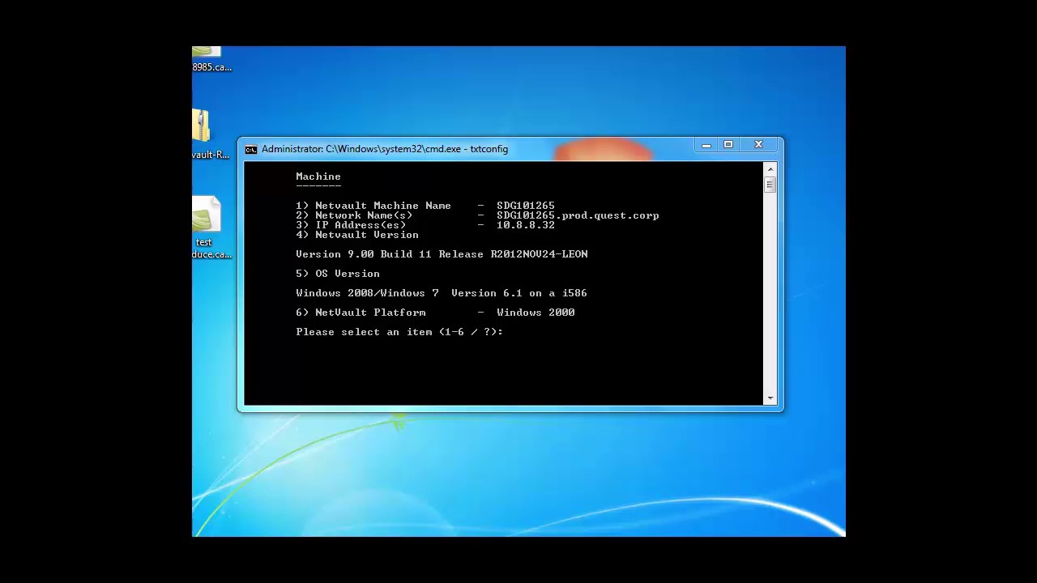Click the 'Windows 2000' platform value
Viewport: 1037px width, 583px height.
tap(536, 313)
